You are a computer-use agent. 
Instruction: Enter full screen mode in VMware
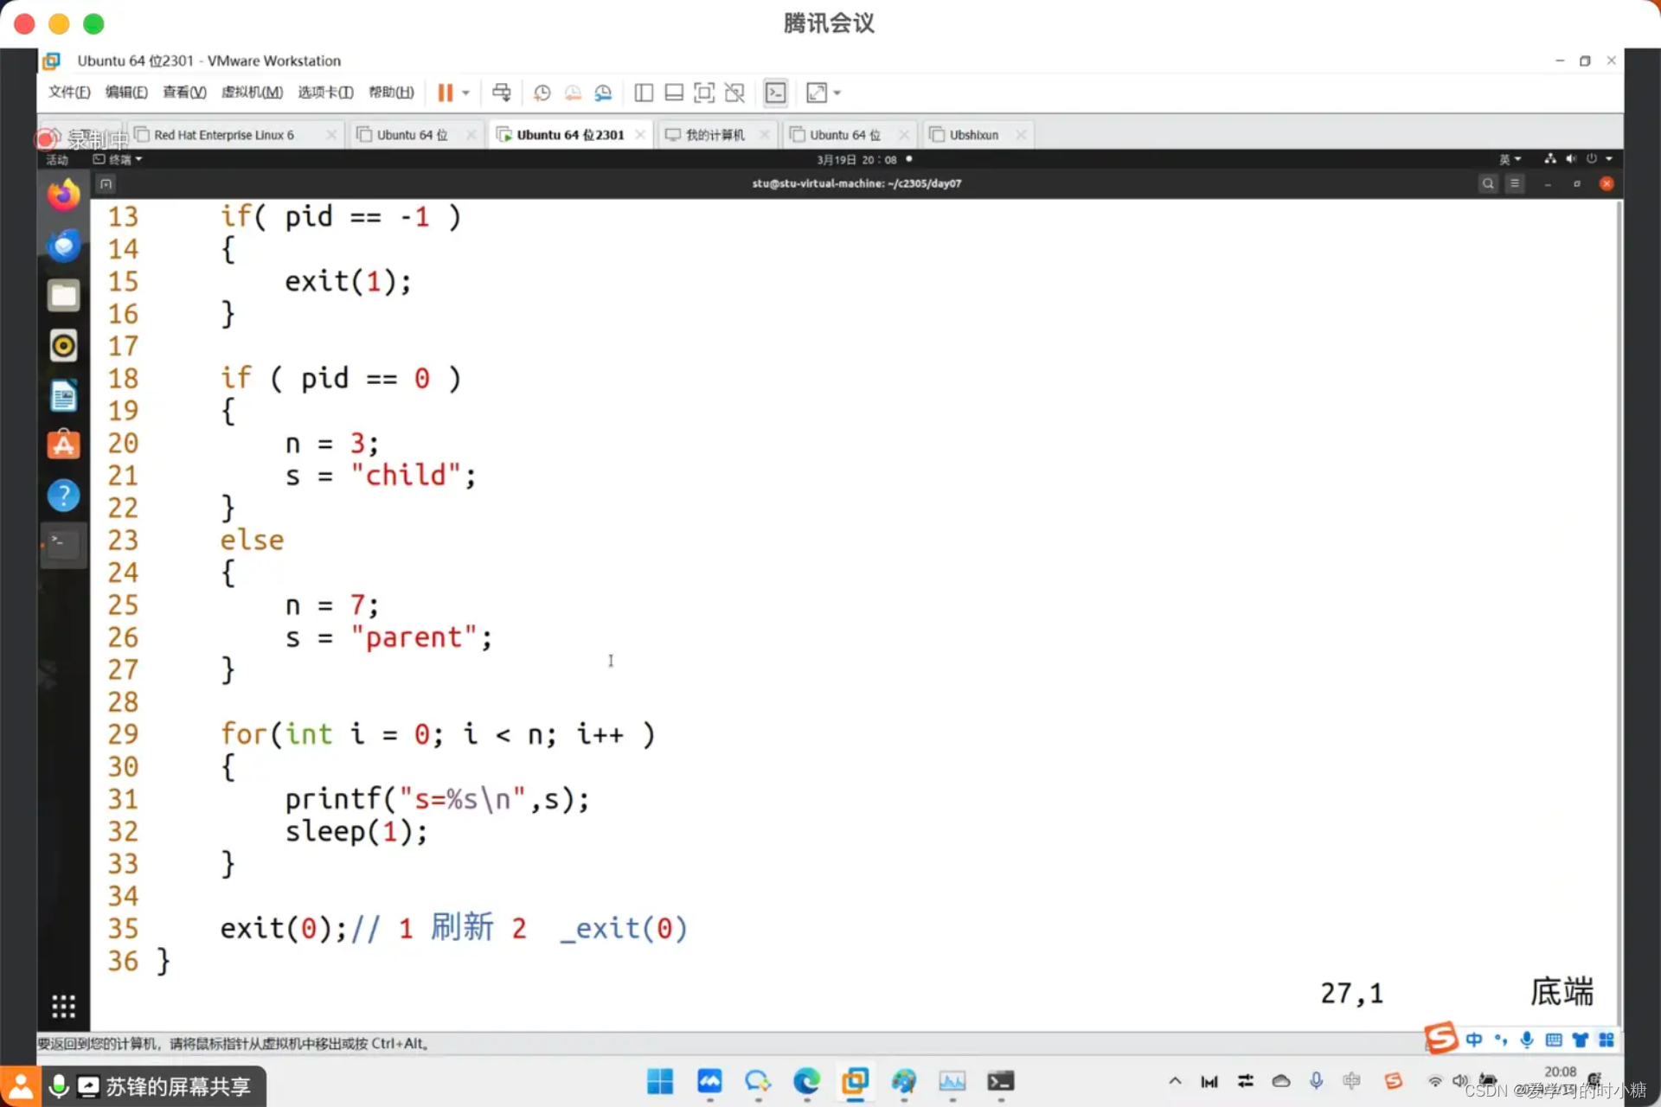(x=704, y=93)
